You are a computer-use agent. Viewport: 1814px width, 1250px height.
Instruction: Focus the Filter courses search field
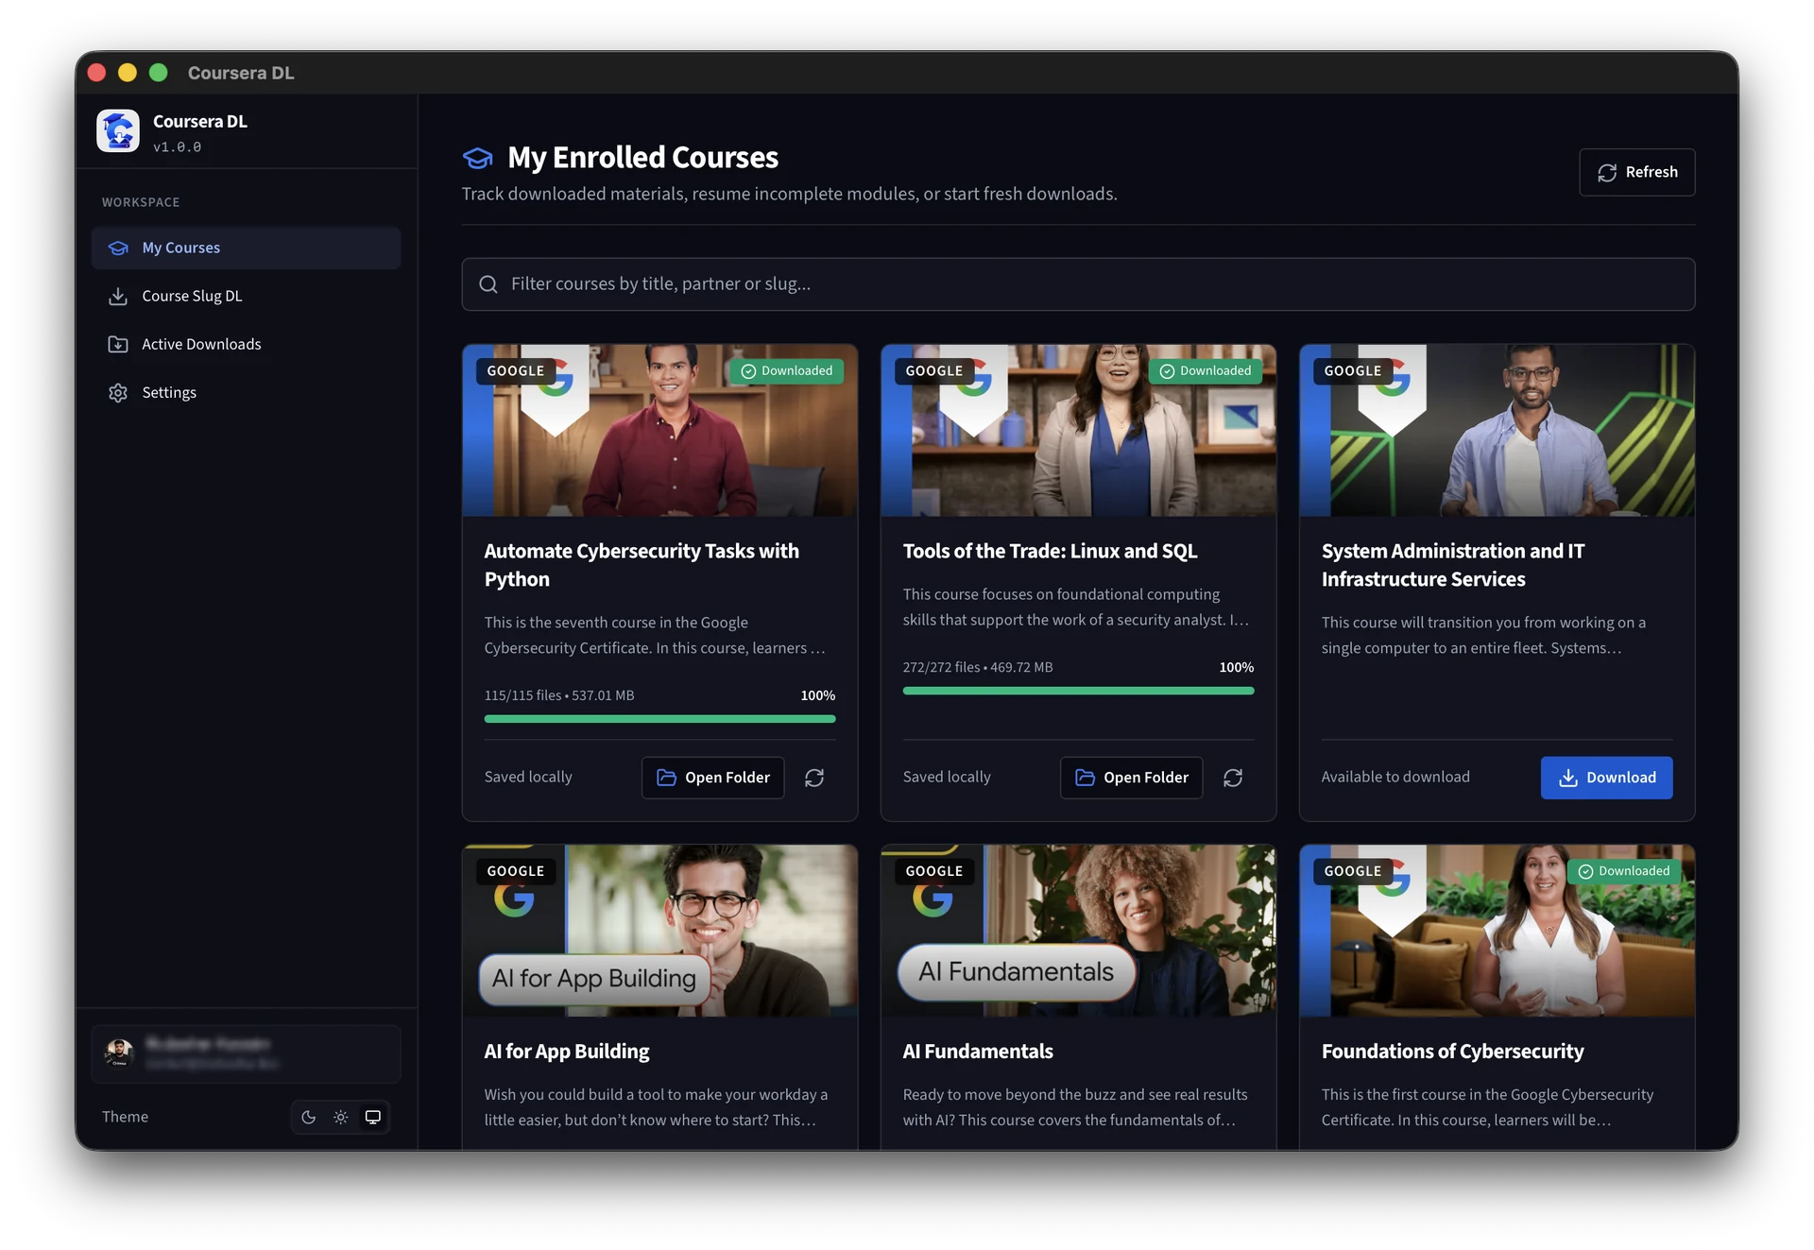tap(1078, 284)
